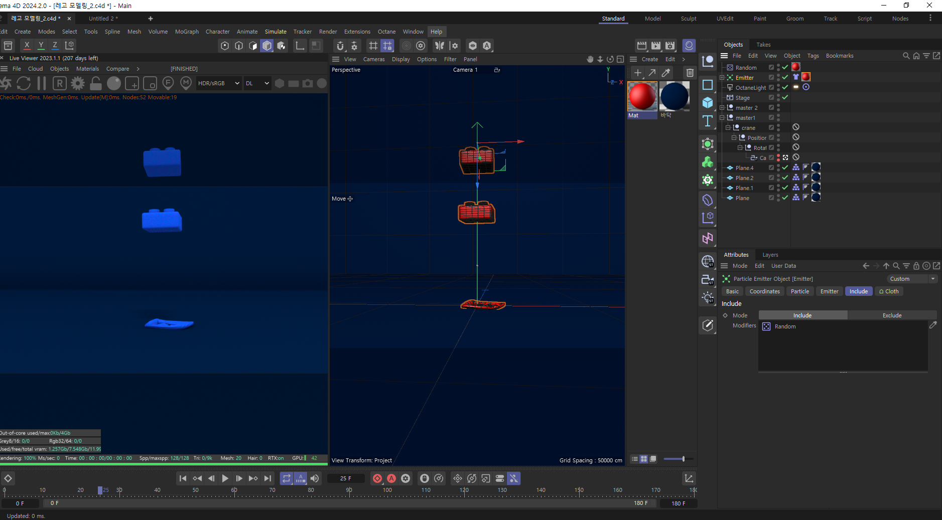Screen dimensions: 942x520
Task: Play the animation forward
Action: 225,478
